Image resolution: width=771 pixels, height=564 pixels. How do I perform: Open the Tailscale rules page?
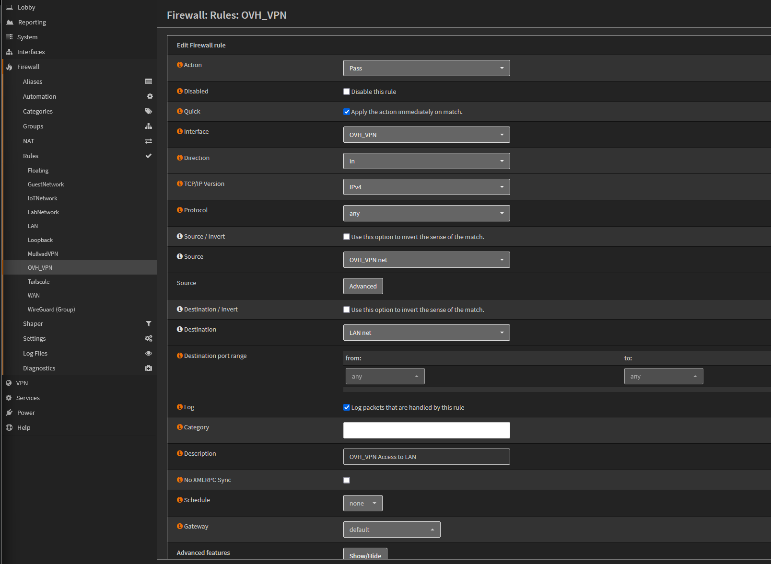point(38,282)
